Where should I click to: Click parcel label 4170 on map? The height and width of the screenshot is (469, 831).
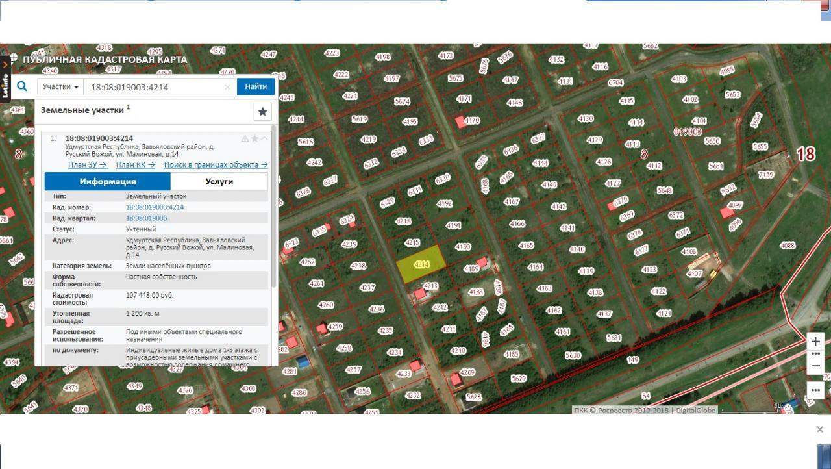(472, 121)
